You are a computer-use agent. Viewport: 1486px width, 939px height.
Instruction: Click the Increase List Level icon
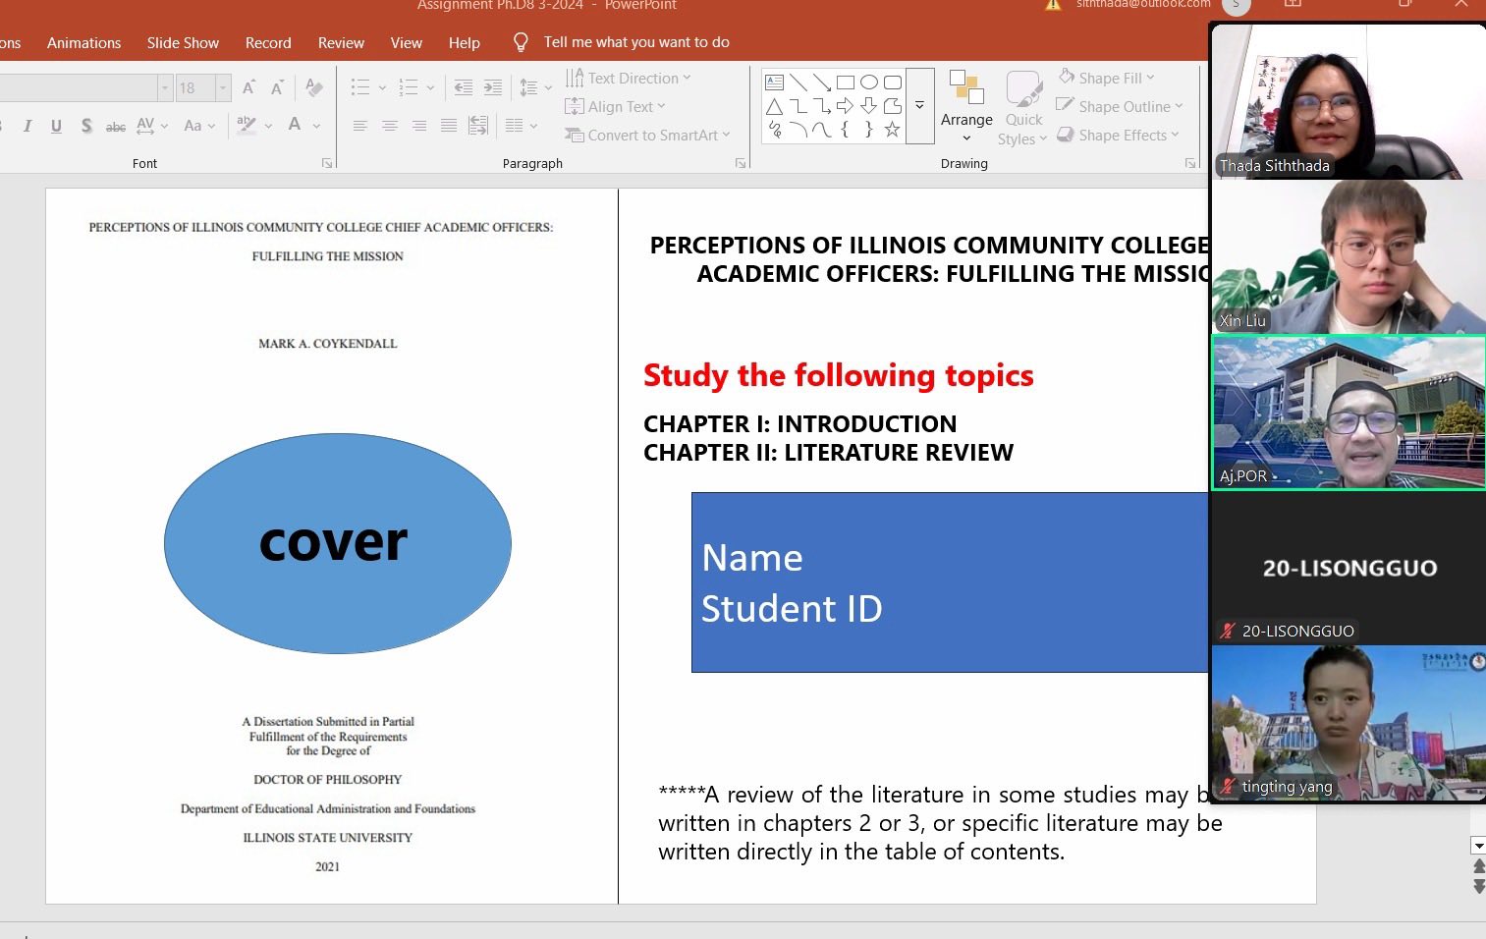493,87
